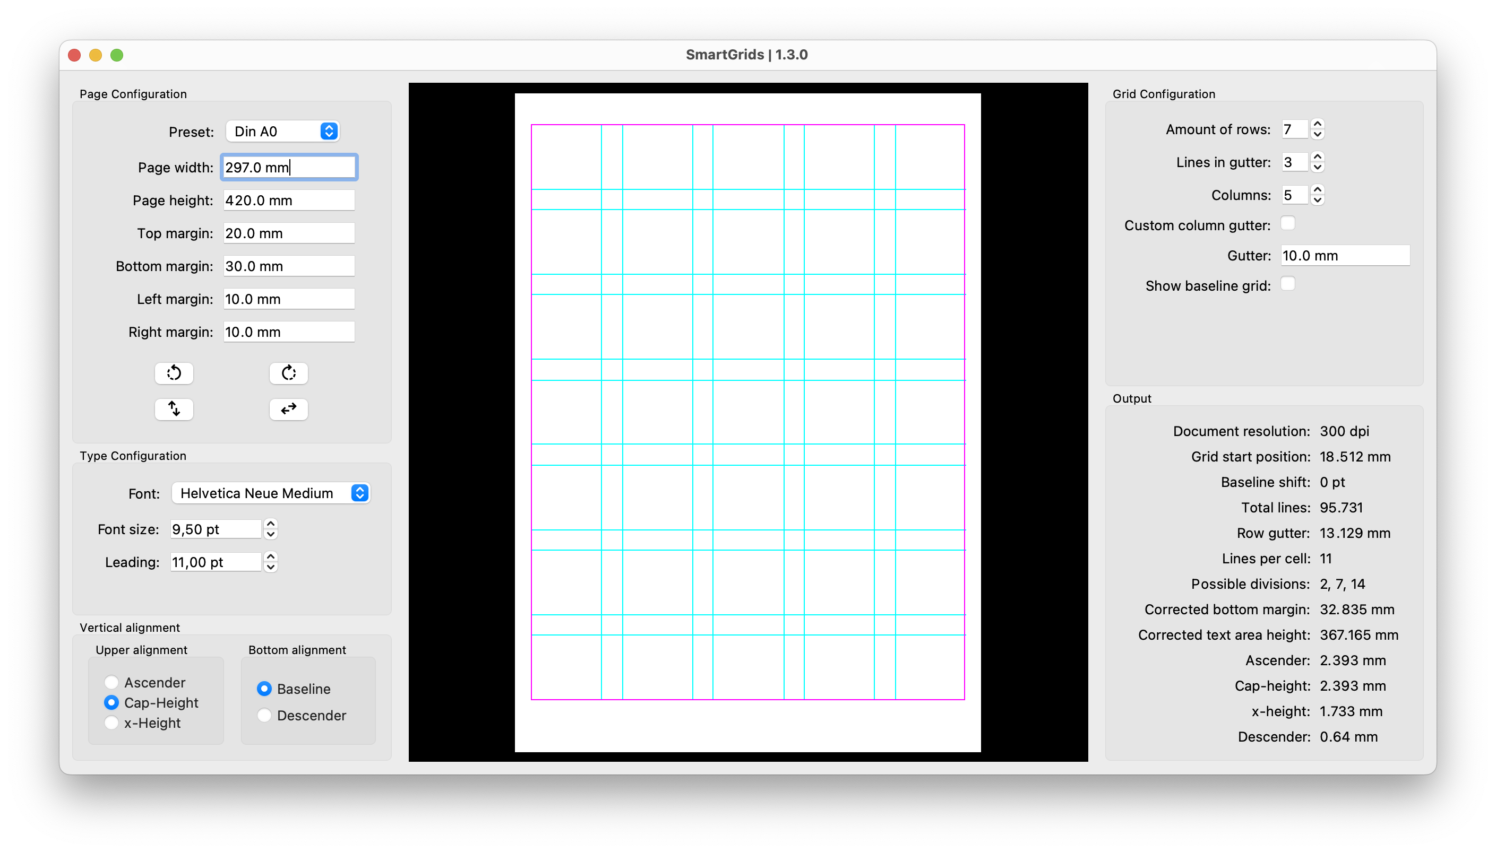Click the Top margin input field
1496x853 pixels.
pyautogui.click(x=288, y=233)
